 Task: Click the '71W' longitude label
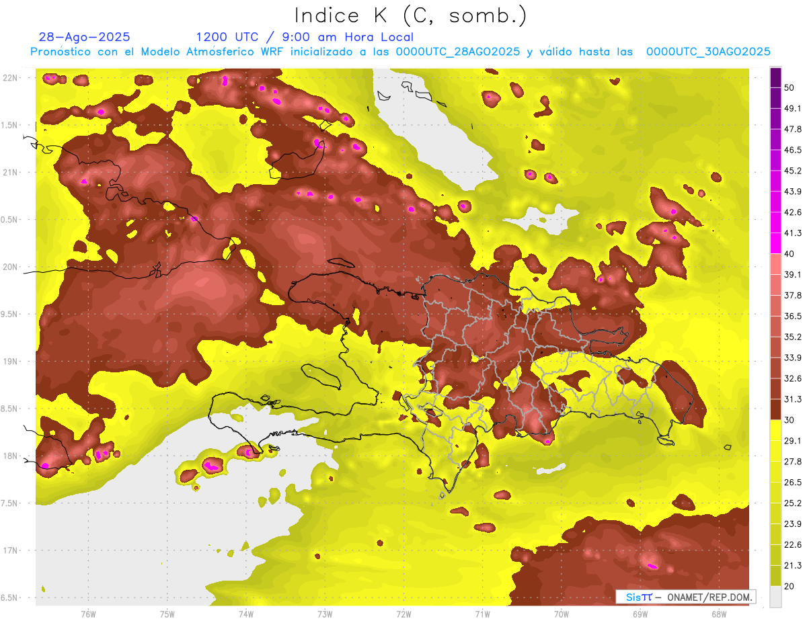482,614
